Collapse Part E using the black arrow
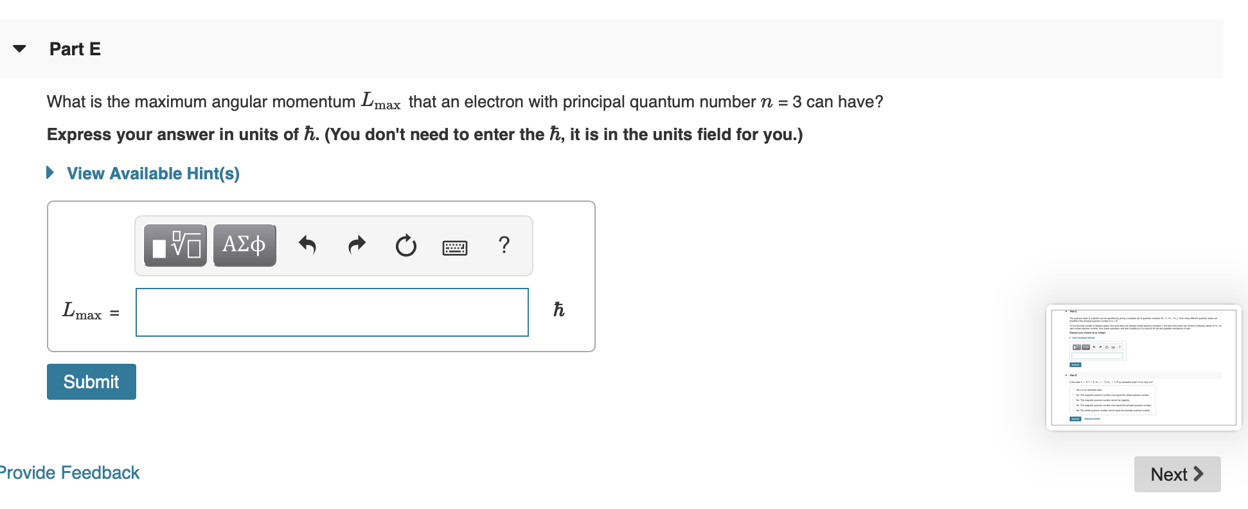This screenshot has width=1248, height=509. (x=20, y=49)
